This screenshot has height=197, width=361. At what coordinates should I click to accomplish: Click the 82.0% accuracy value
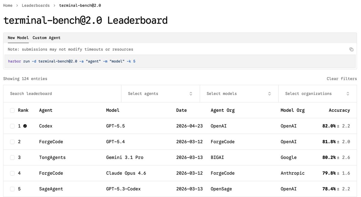point(329,126)
